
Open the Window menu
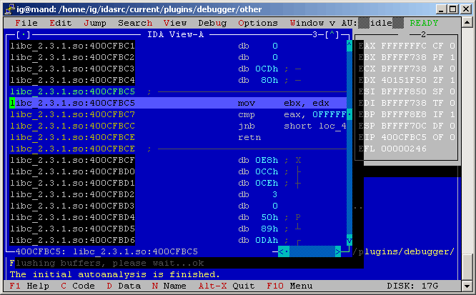[x=307, y=23]
